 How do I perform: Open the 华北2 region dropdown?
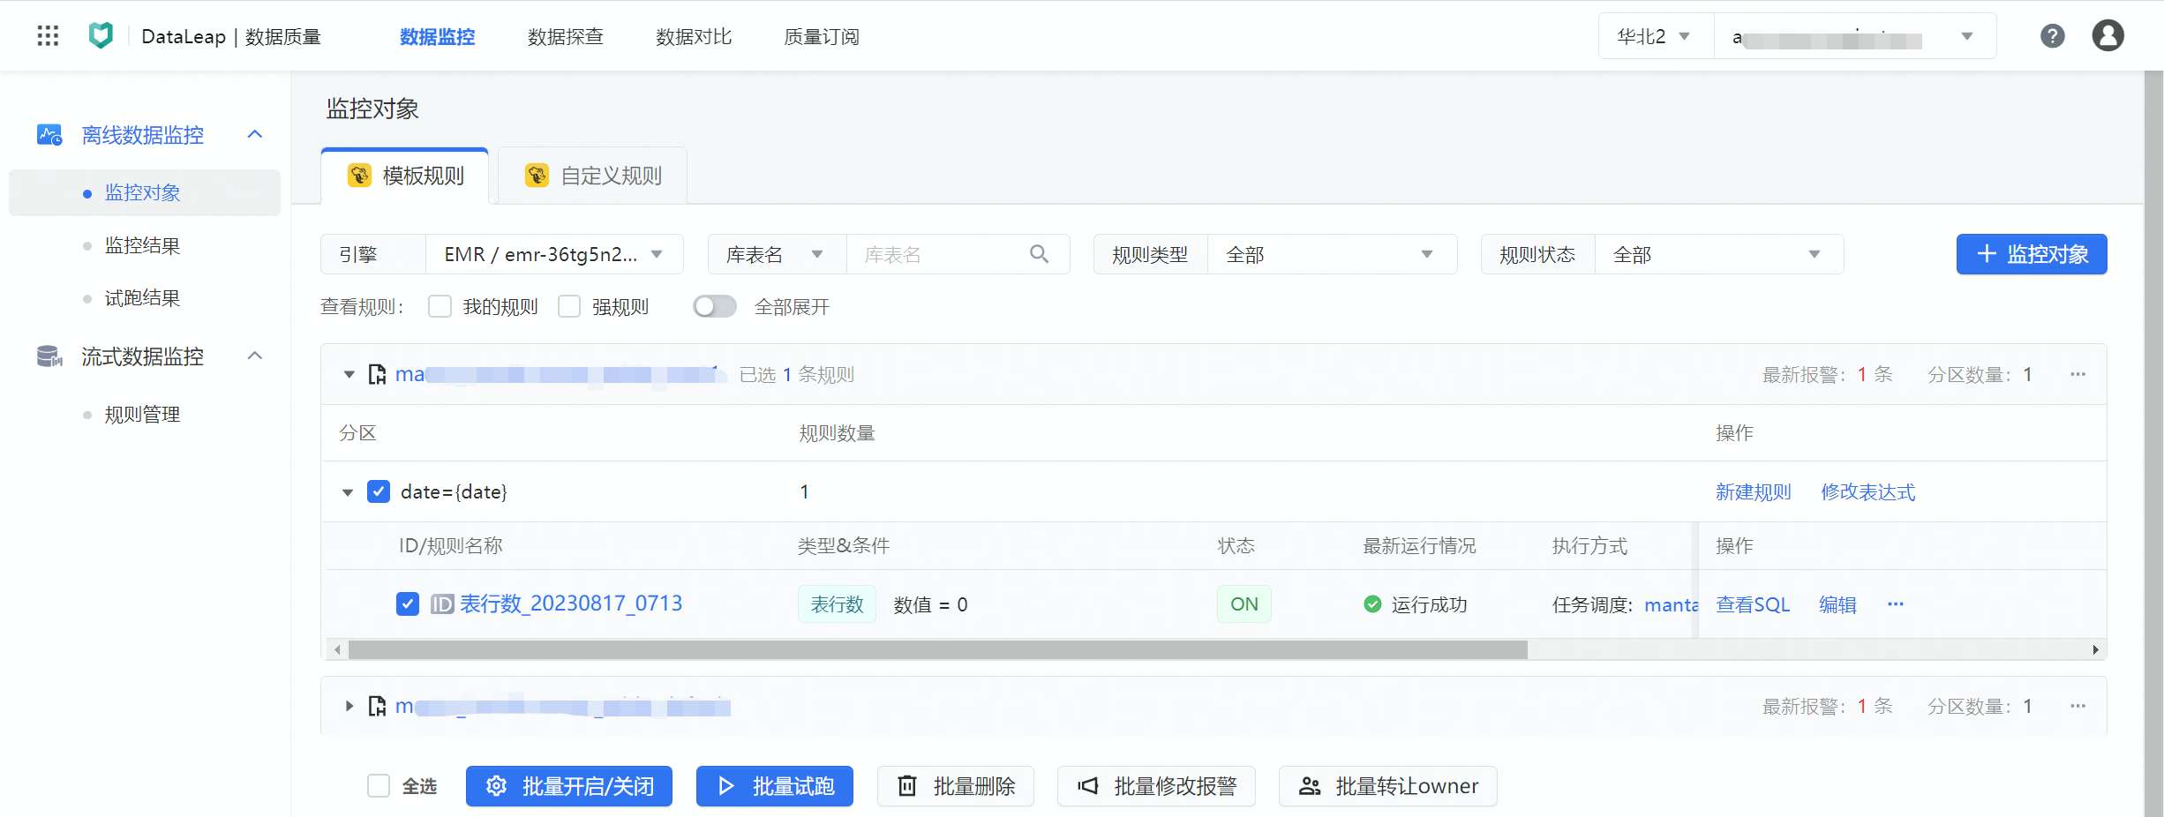[x=1656, y=36]
